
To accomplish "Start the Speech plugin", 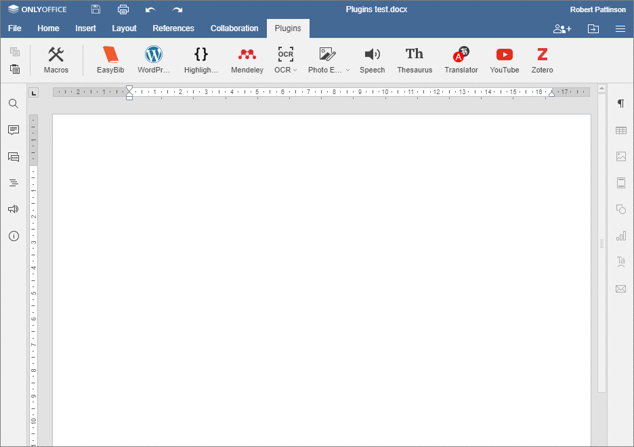I will pos(372,60).
